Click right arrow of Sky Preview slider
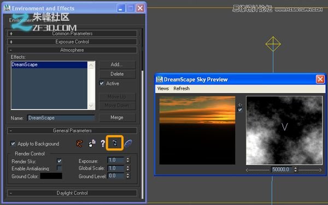The image size is (328, 205). (x=320, y=170)
